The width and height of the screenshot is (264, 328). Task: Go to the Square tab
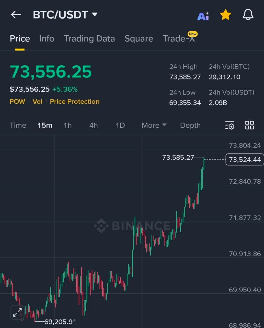tap(139, 39)
